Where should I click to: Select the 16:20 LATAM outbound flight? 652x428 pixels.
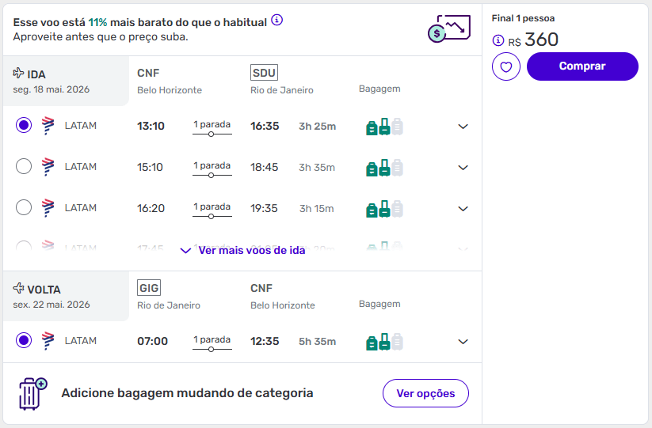coord(24,207)
